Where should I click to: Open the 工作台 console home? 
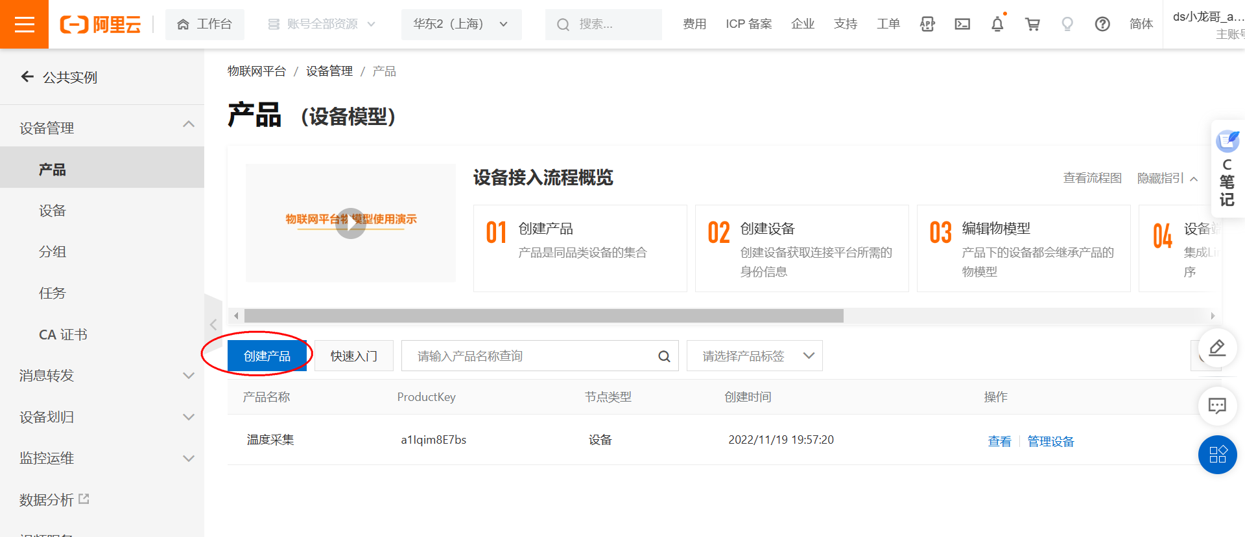click(205, 25)
